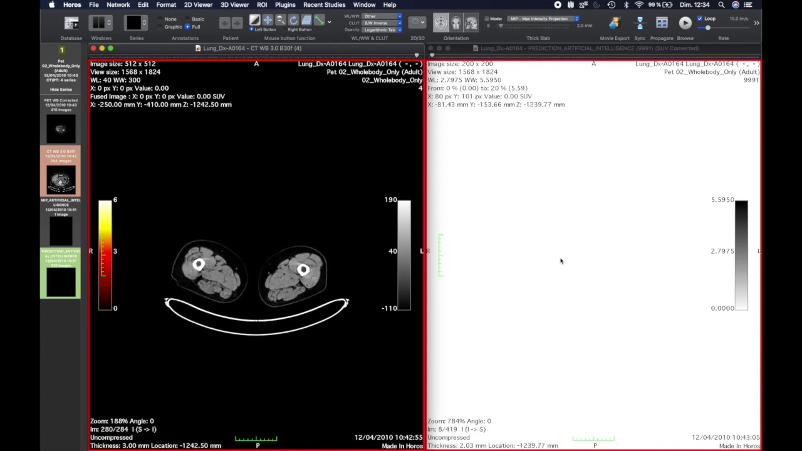Open the Database window icon

[71, 24]
